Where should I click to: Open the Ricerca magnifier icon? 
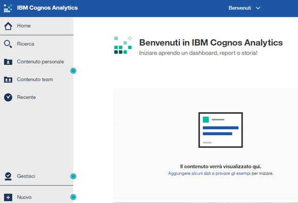8,44
